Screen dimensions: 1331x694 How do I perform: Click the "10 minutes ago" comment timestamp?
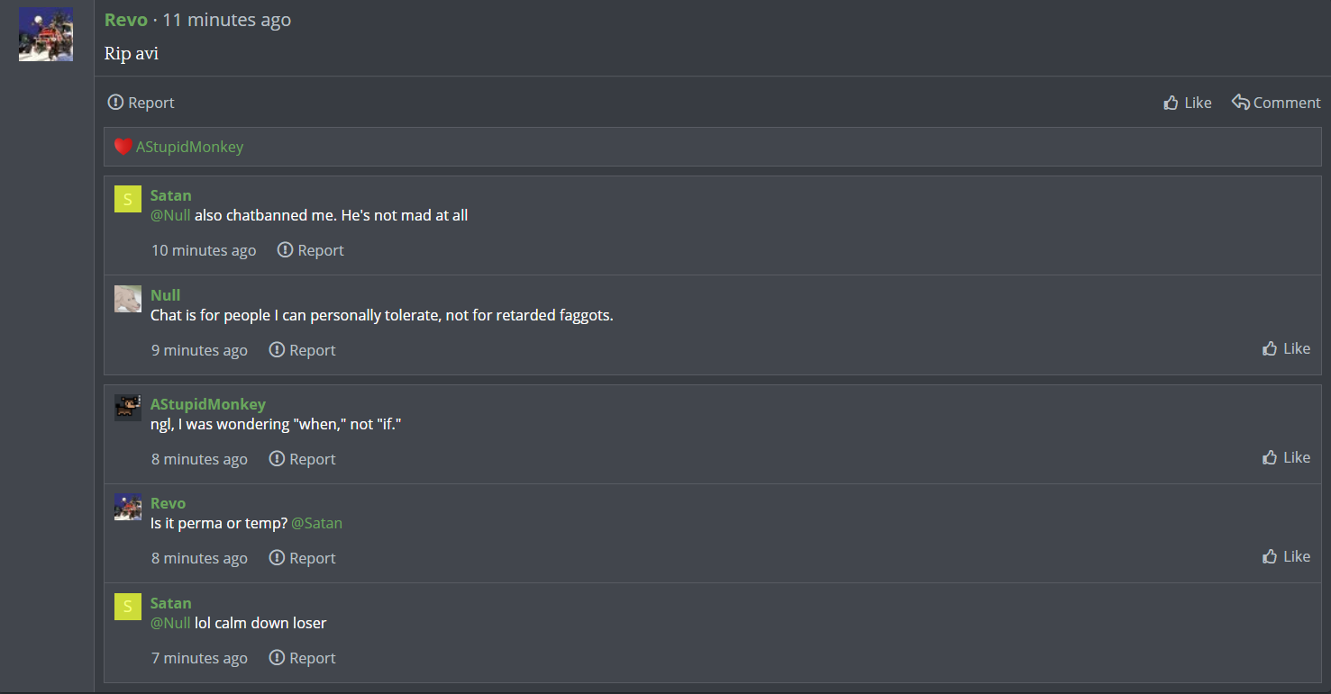coord(204,250)
